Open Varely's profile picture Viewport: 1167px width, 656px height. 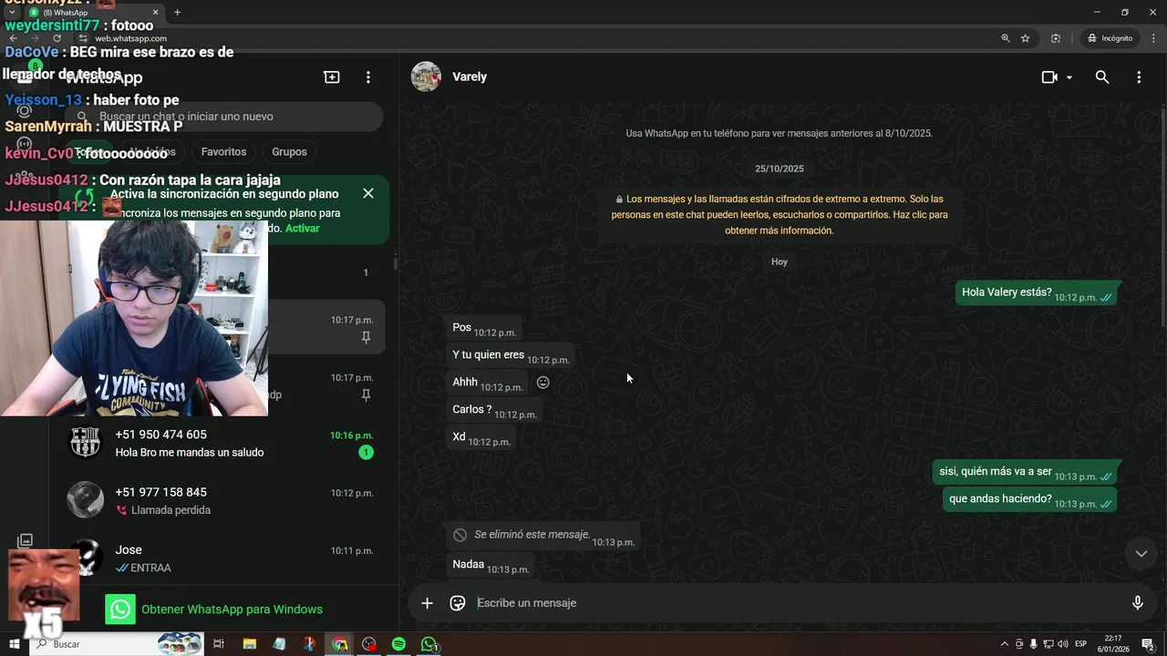tap(426, 77)
